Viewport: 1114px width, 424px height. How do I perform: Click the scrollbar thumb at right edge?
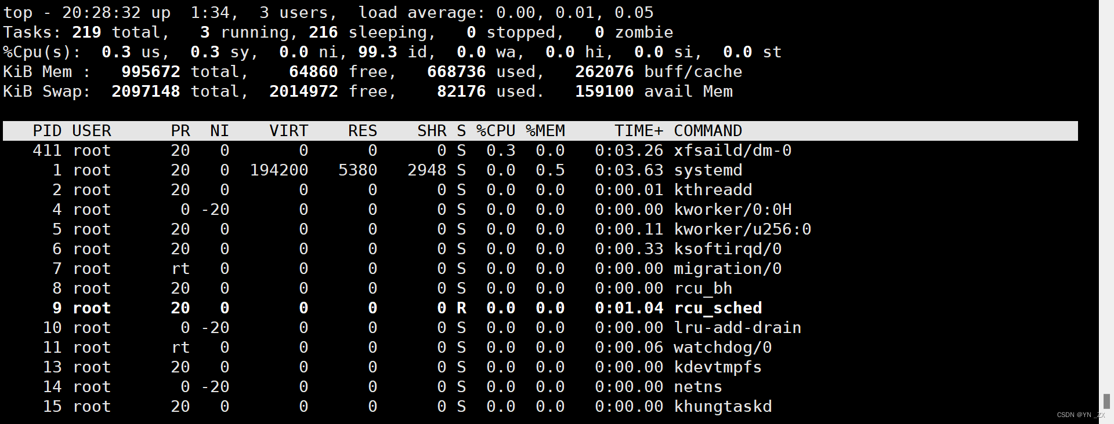[1106, 401]
